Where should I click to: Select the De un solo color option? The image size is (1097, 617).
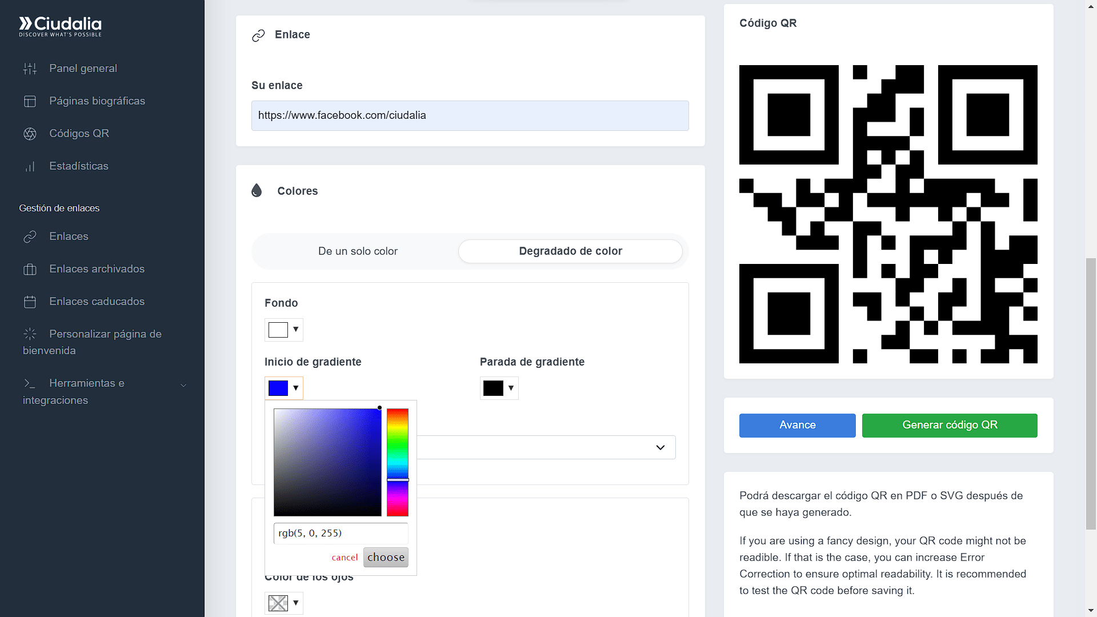coord(357,251)
